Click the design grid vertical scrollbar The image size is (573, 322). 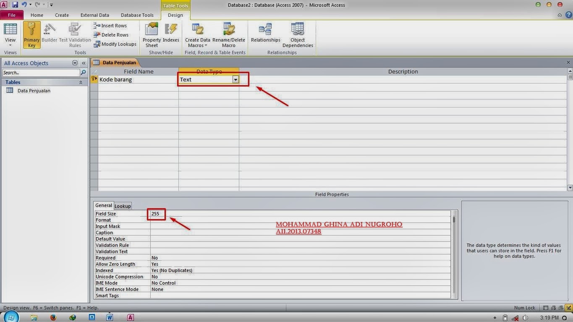570,130
